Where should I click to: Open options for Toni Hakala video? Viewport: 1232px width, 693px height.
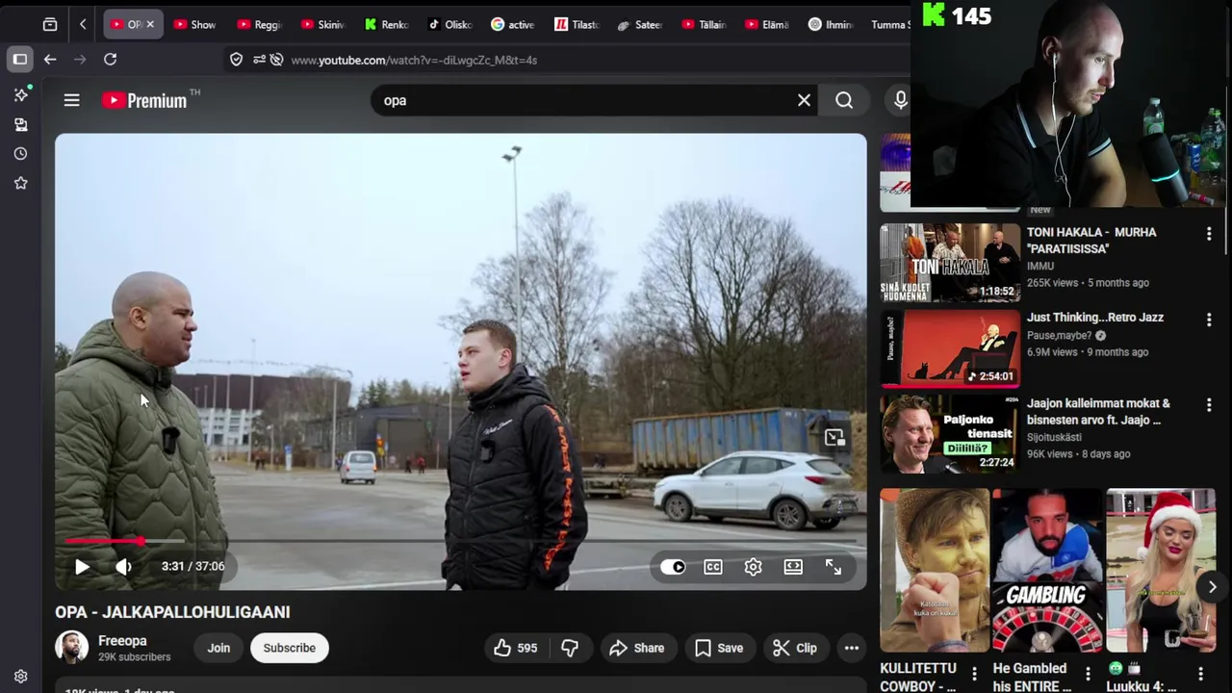1209,234
